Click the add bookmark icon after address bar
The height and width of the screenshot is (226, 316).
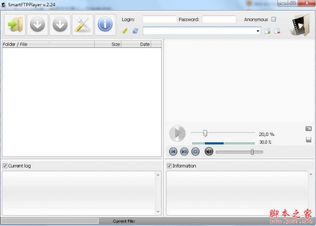268,31
